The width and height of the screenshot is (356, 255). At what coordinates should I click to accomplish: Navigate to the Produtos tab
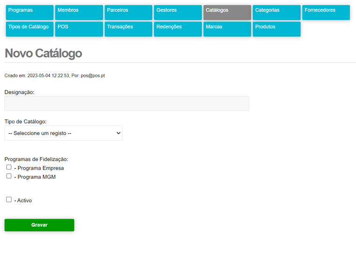click(x=276, y=29)
